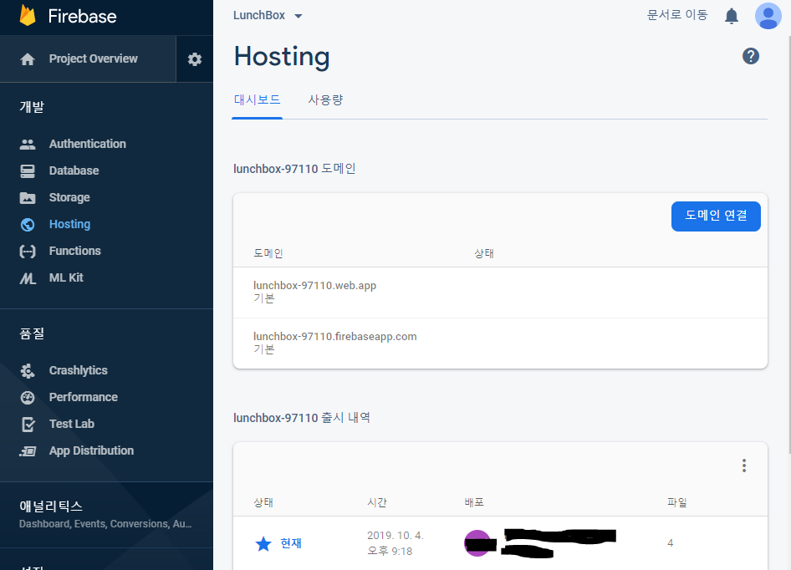
Task: Click the Dashboard, Events, Conversions subtitle
Action: (105, 524)
